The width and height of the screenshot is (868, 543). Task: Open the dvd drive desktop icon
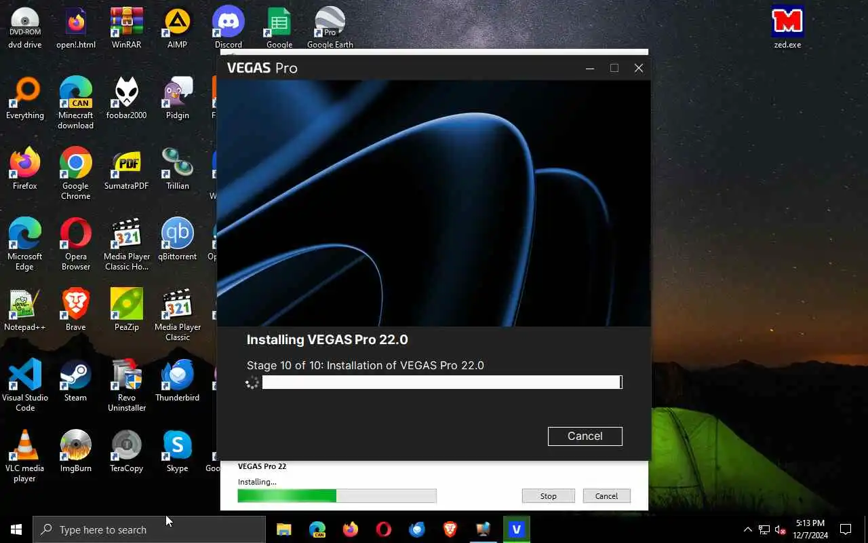(24, 29)
